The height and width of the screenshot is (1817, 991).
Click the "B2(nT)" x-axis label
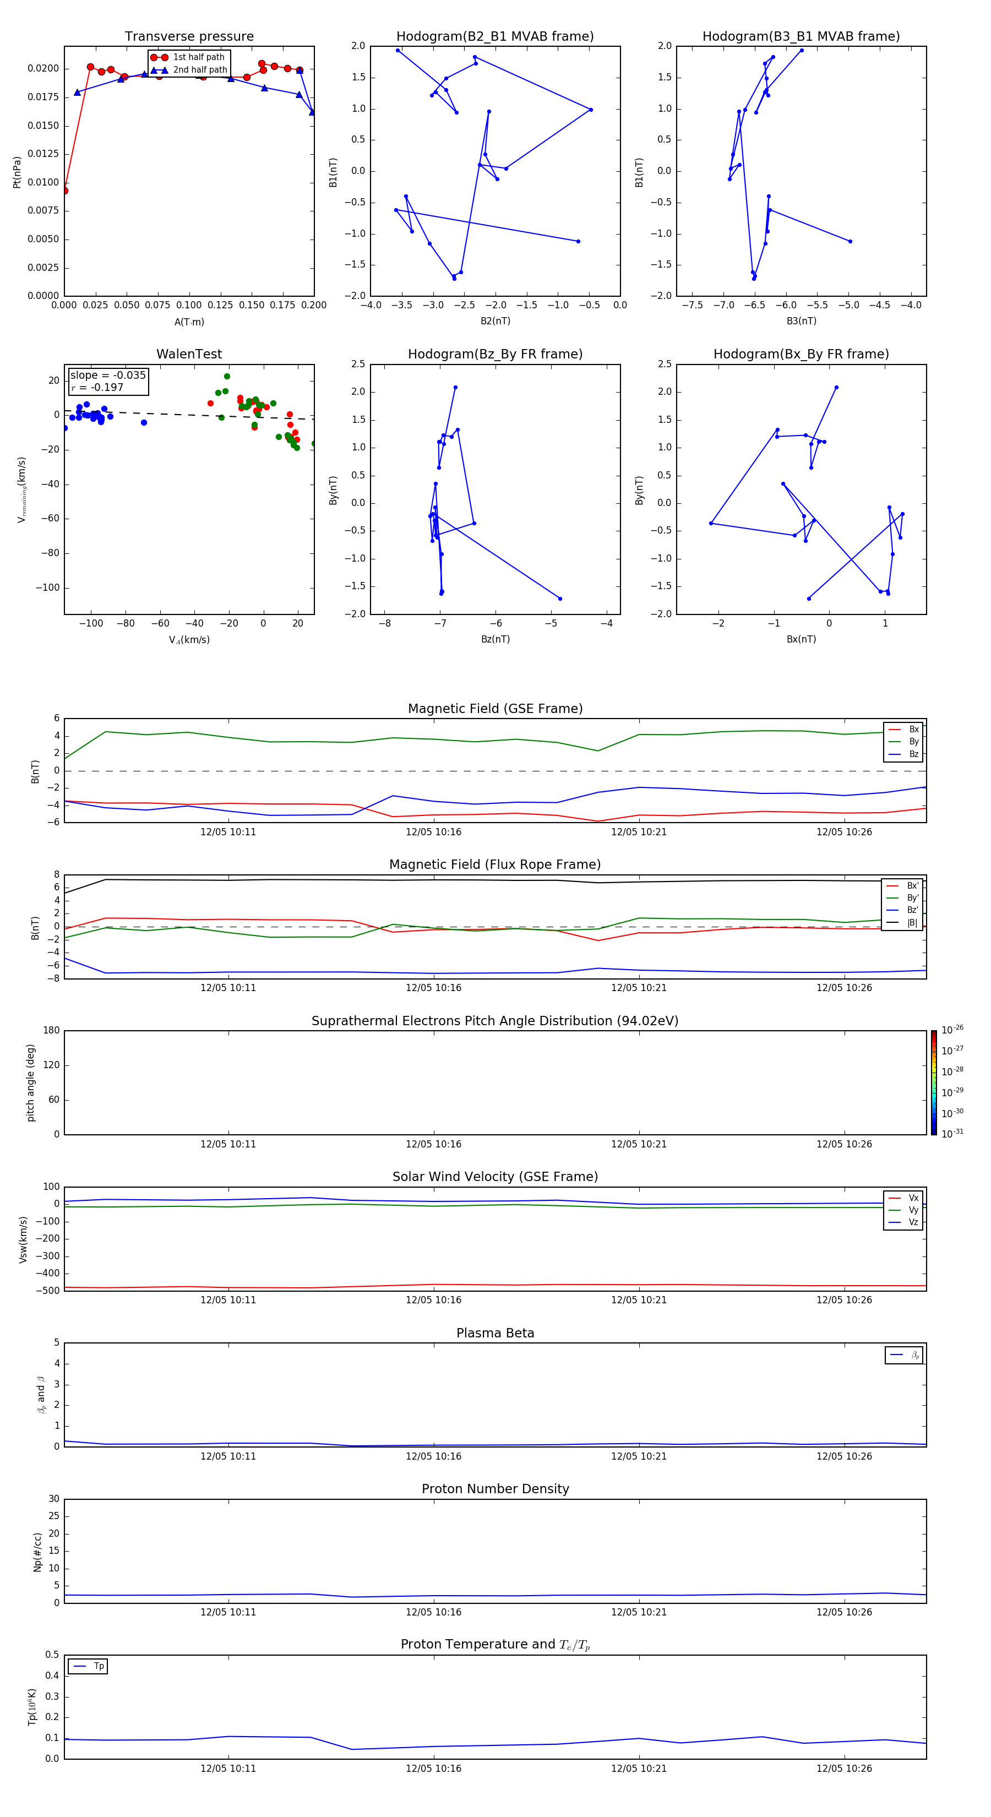(x=495, y=321)
